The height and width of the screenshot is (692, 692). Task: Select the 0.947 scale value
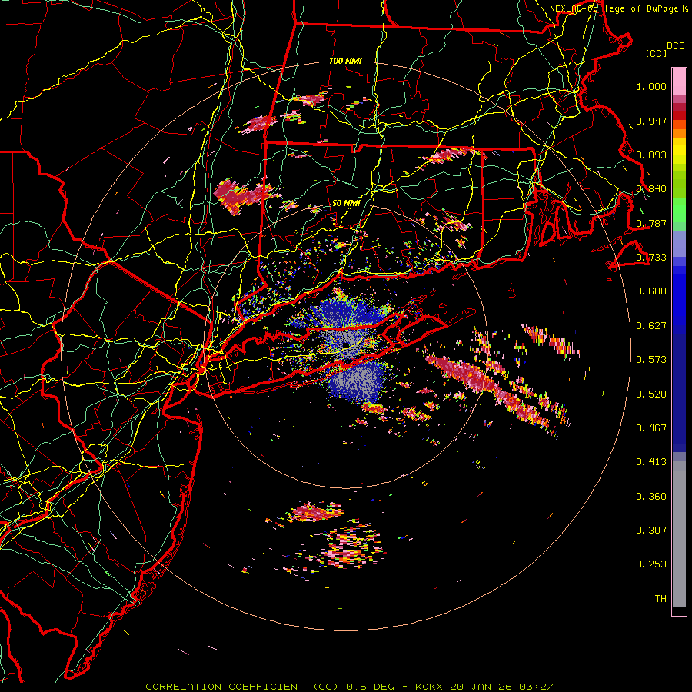(x=651, y=121)
